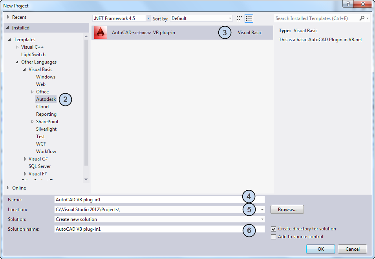Expand the Online section
Screen dimensions: 375x259
click(x=8, y=188)
